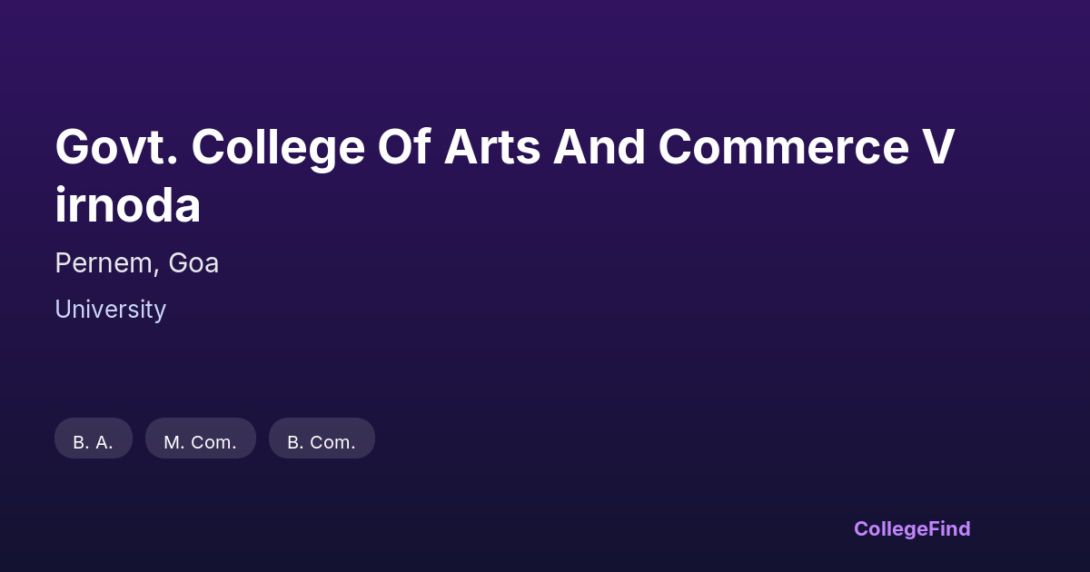
Task: Click the "M." text inside the M. Com. pill
Action: [173, 442]
